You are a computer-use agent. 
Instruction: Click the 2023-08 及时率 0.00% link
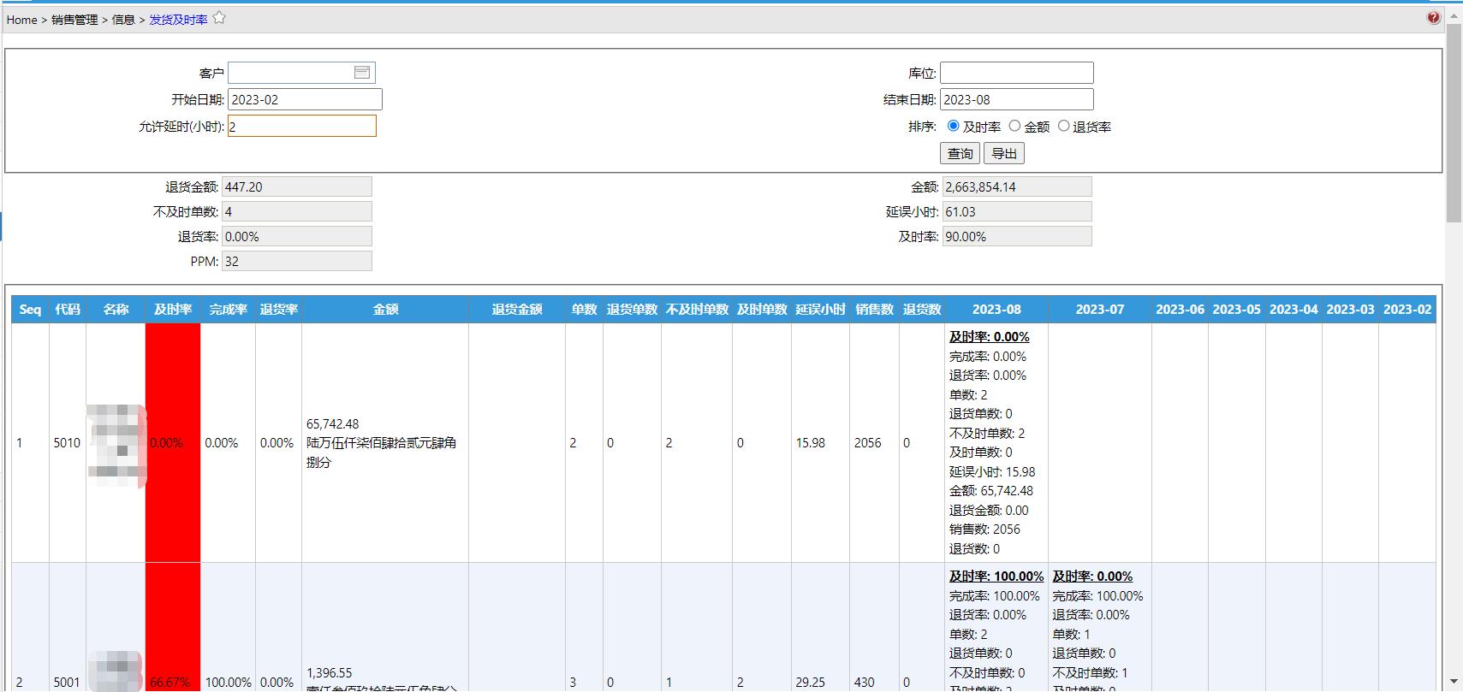[x=989, y=337]
